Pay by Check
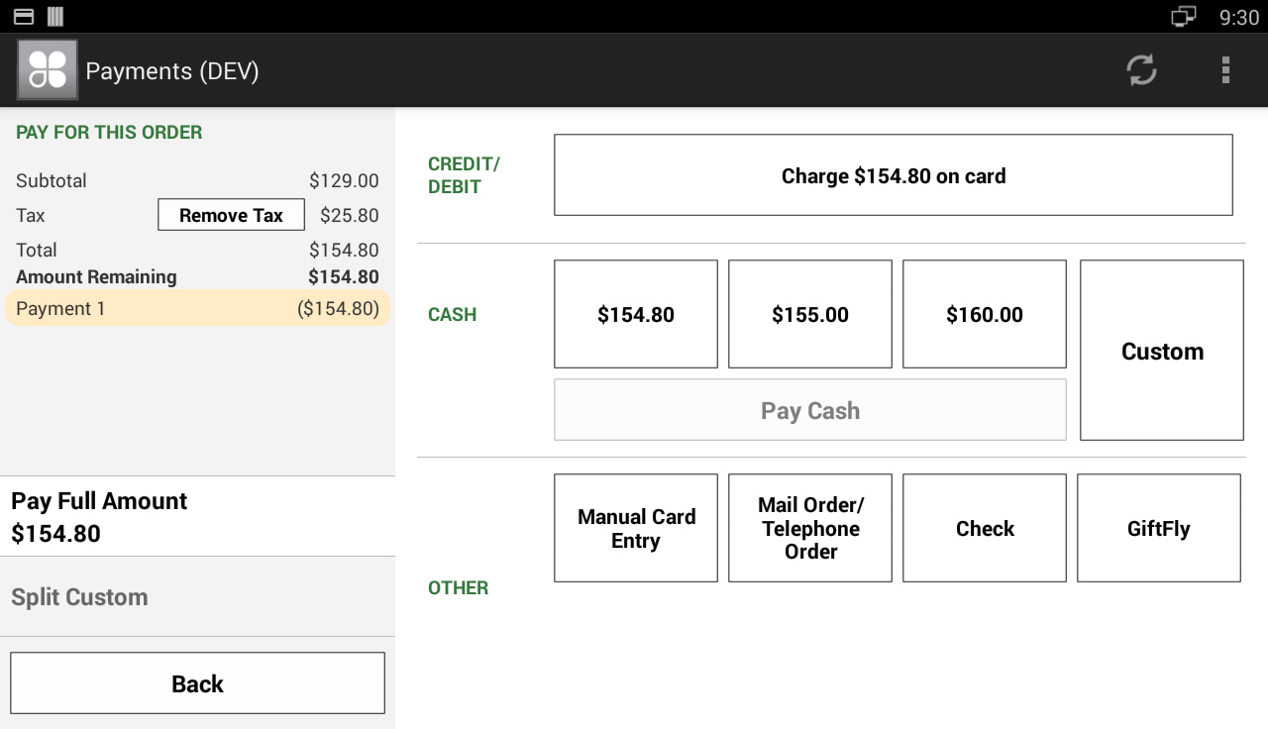This screenshot has width=1268, height=729. (985, 528)
